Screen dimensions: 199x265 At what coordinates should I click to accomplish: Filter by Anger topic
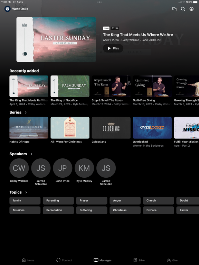point(125,200)
